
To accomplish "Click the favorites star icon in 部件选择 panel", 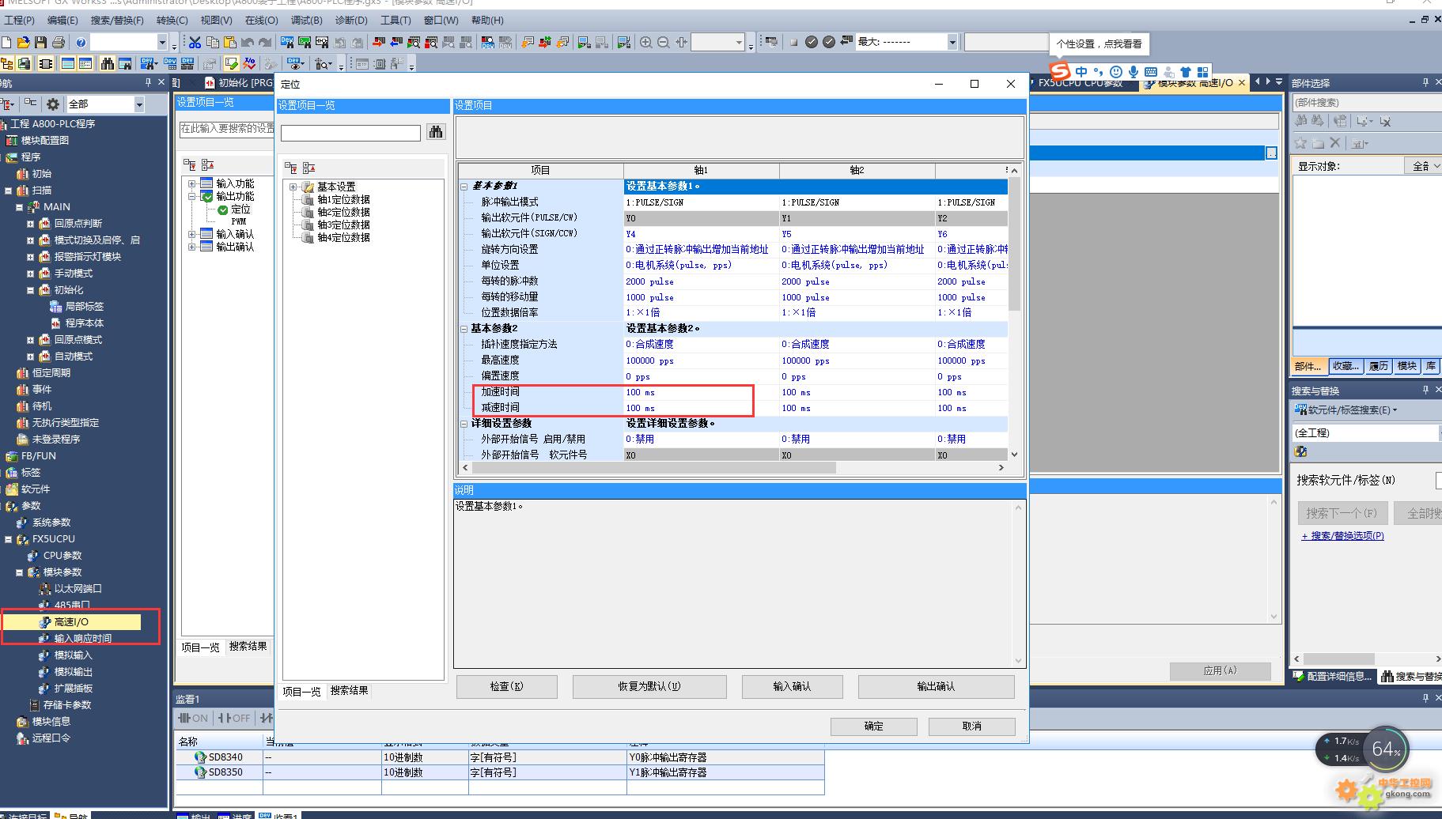I will (1300, 143).
